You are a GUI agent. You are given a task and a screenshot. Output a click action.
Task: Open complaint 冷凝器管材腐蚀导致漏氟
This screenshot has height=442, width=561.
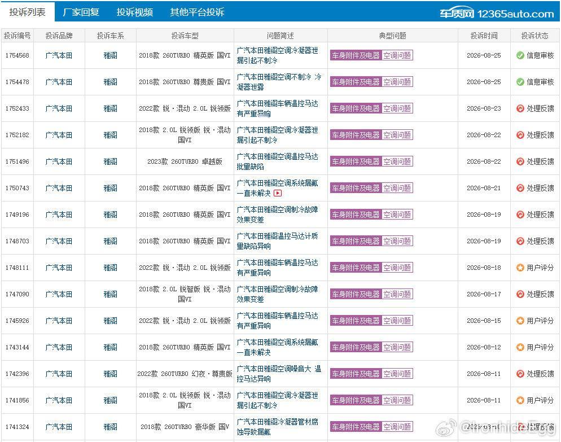pyautogui.click(x=277, y=427)
